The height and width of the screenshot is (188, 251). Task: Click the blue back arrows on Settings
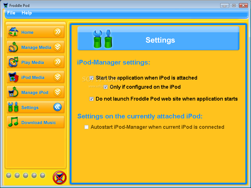57,107
